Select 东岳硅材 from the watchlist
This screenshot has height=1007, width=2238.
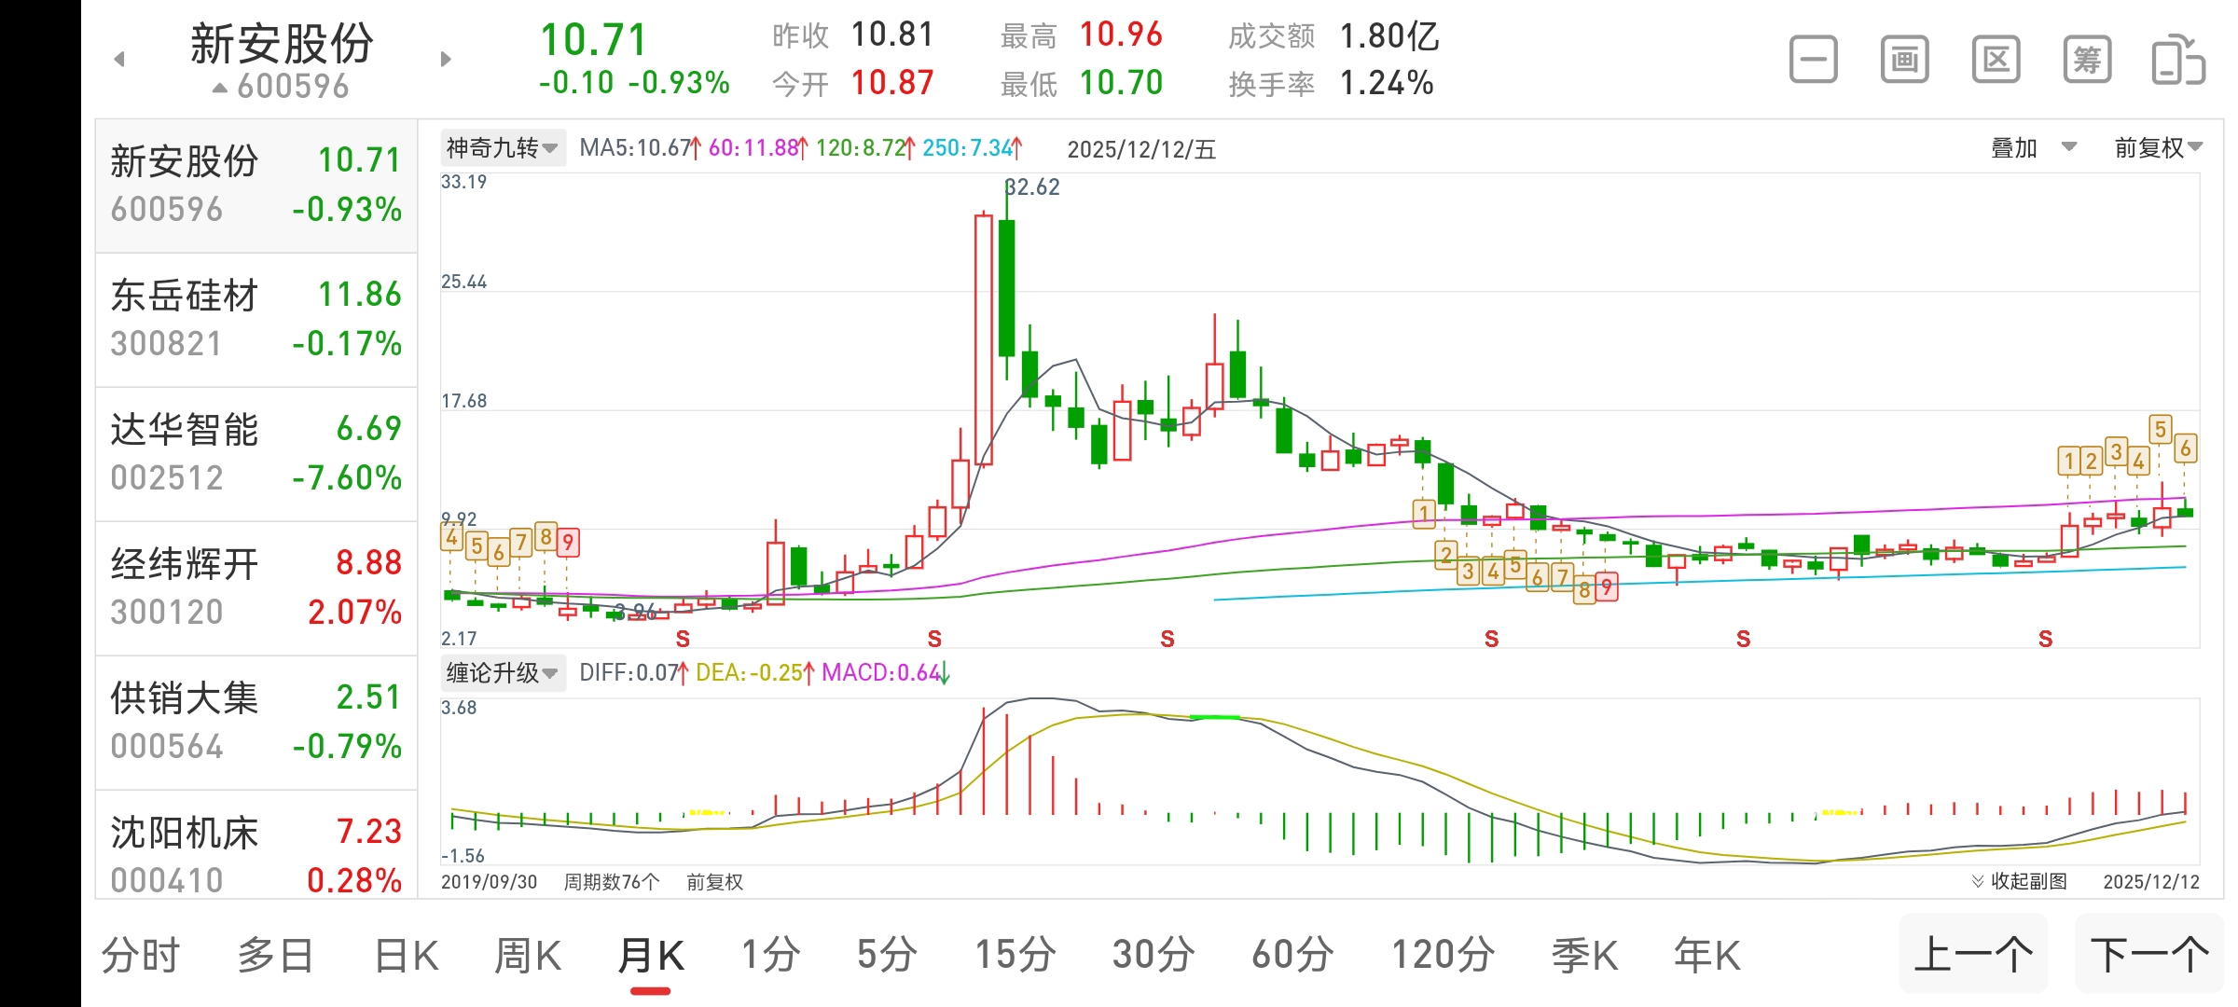(256, 317)
